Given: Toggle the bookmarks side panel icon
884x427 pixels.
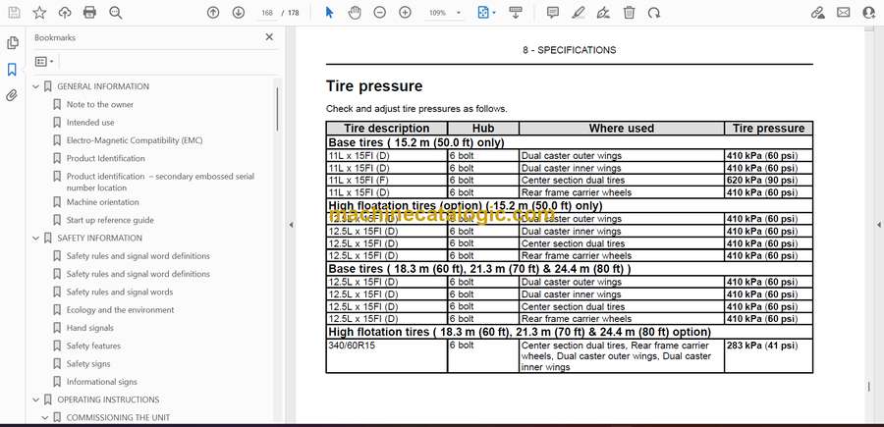Looking at the screenshot, I should (13, 70).
